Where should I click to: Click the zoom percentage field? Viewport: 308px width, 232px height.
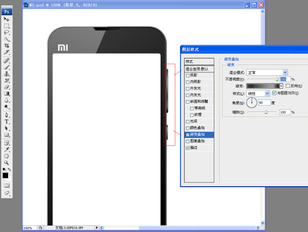pos(30,228)
